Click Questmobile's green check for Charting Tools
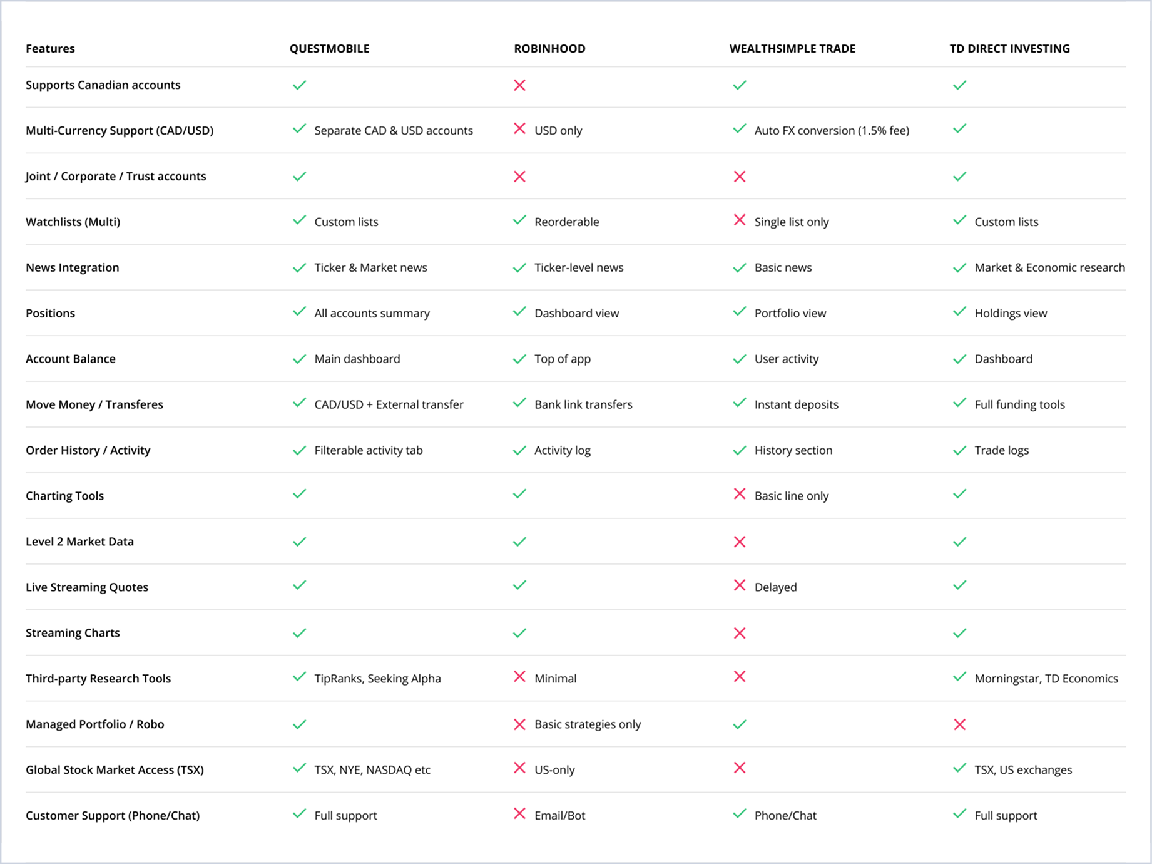This screenshot has height=864, width=1152. coord(300,494)
